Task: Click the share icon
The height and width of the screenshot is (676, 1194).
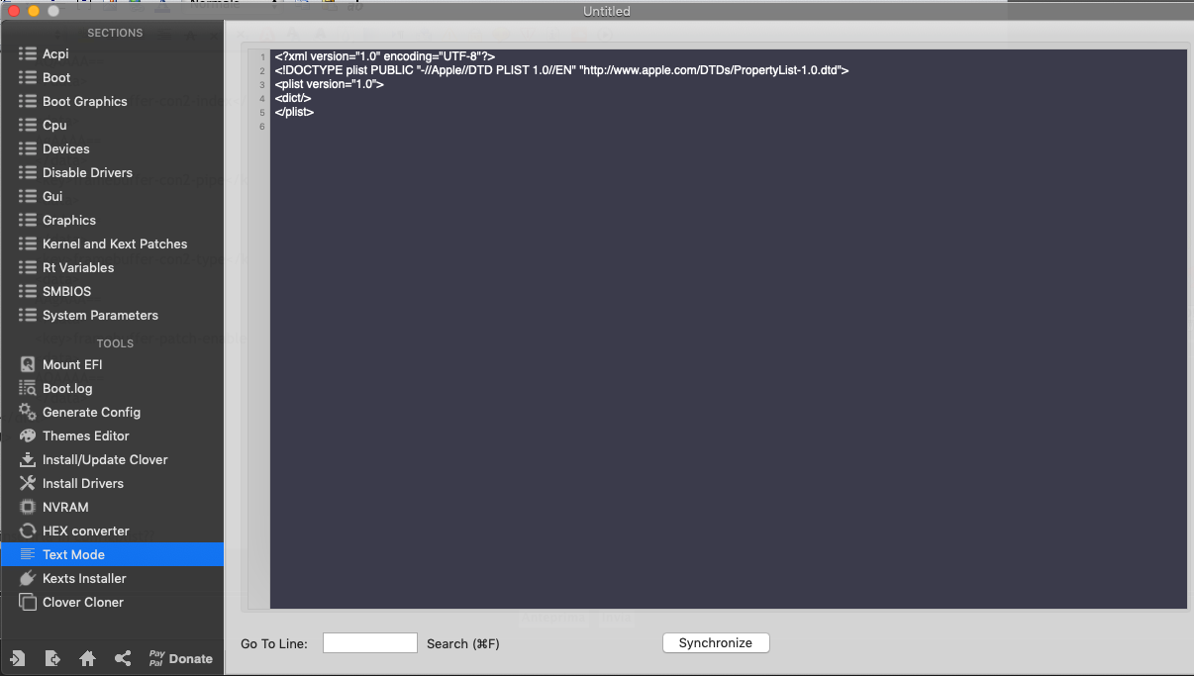Action: tap(123, 658)
